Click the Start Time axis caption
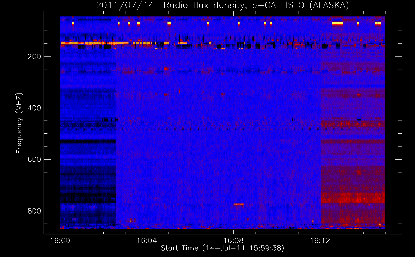The image size is (415, 257). coord(222,248)
